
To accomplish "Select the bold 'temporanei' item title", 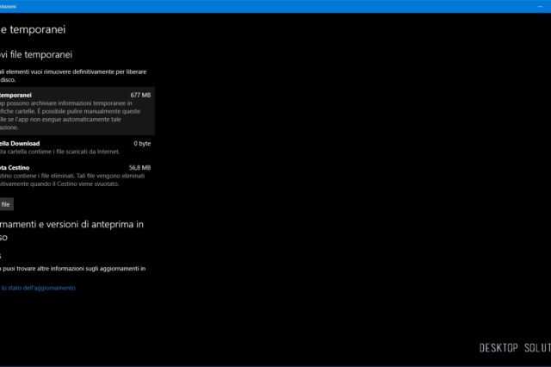I will [x=15, y=95].
